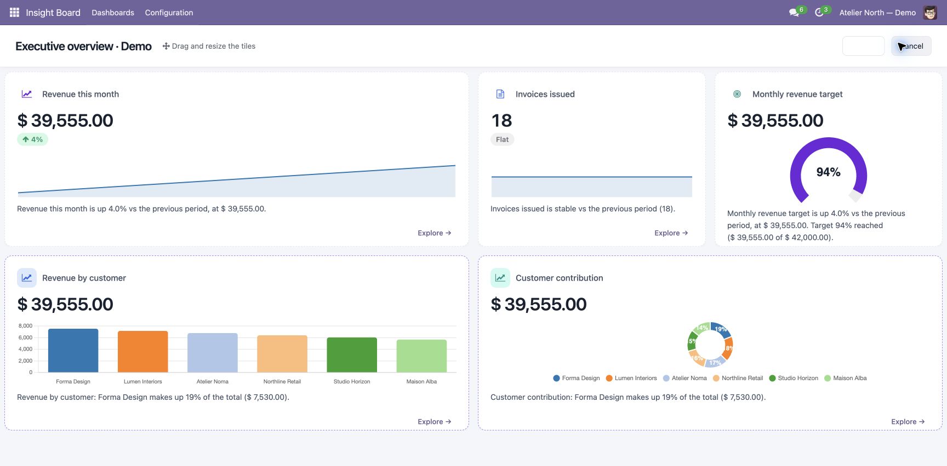Click the Forma Design legend color dot
947x466 pixels.
[x=557, y=378]
